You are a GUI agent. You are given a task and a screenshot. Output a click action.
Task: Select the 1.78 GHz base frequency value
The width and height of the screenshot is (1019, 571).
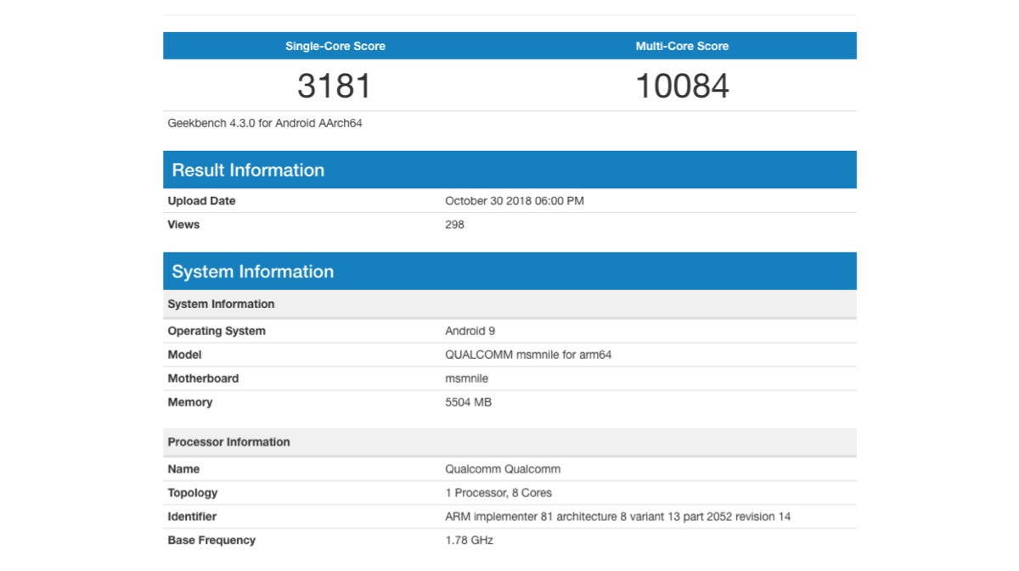point(469,540)
